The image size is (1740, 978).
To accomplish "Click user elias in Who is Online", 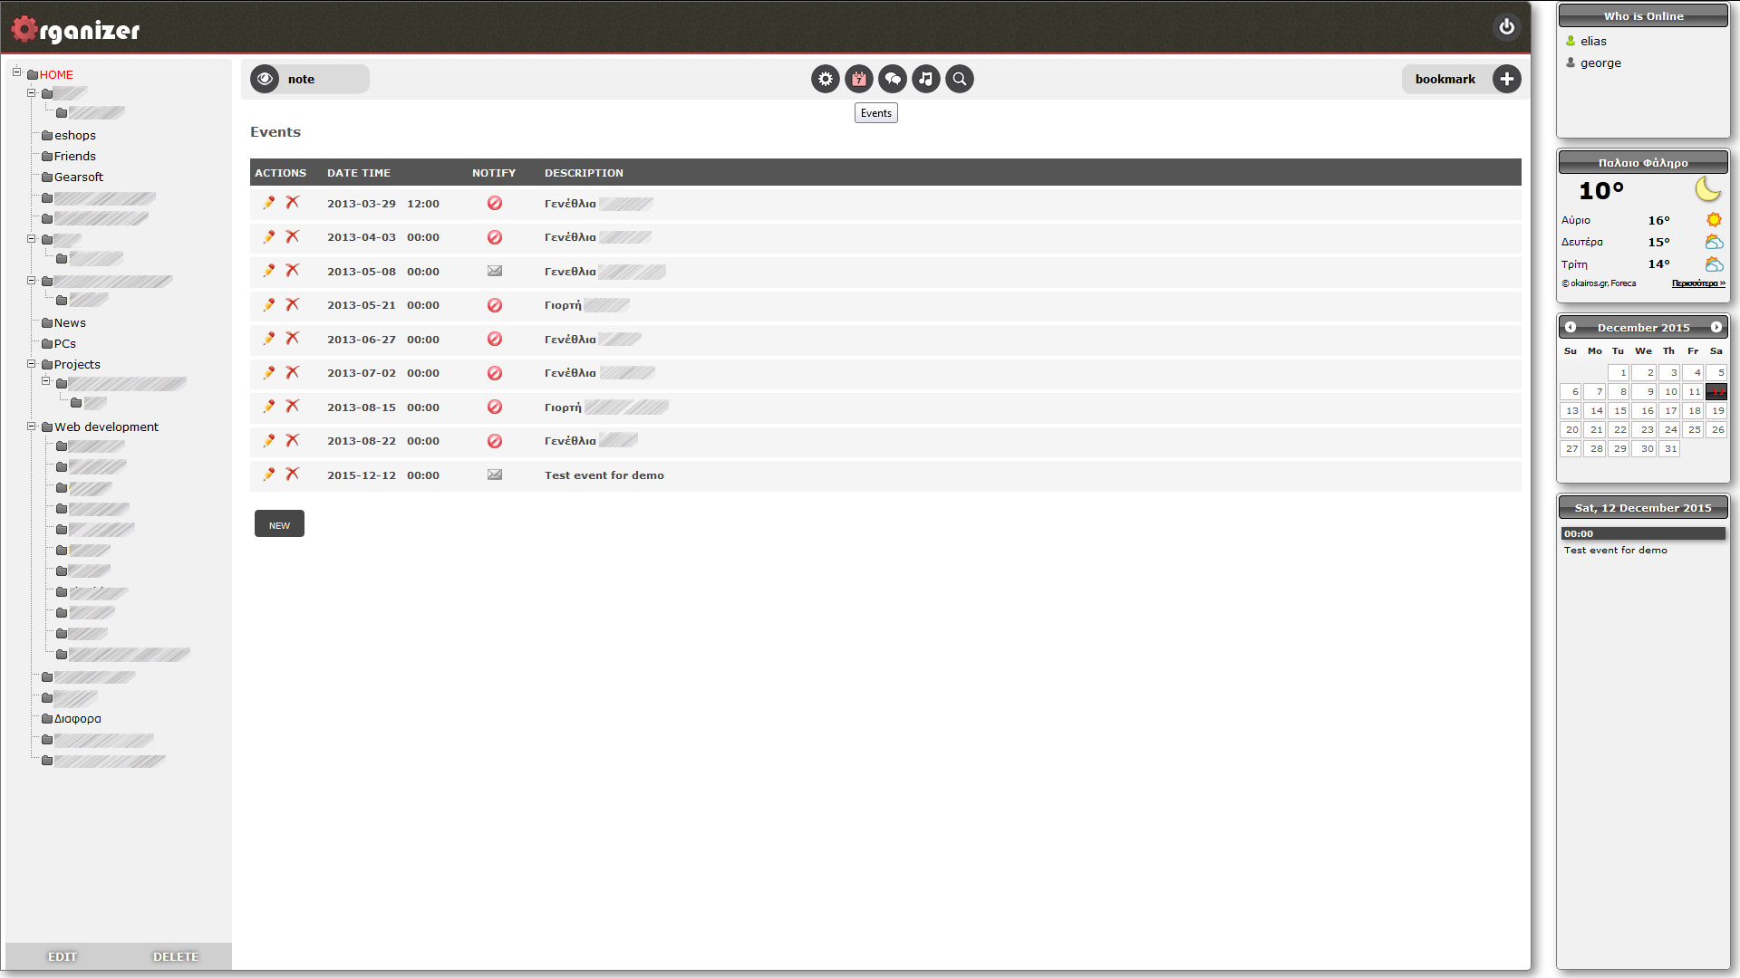I will point(1593,41).
